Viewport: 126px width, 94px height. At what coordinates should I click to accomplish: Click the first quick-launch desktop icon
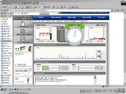pyautogui.click(x=10, y=89)
